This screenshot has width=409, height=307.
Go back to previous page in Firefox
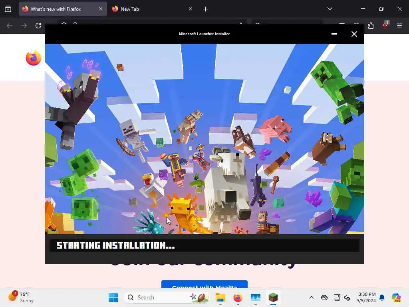click(x=10, y=26)
